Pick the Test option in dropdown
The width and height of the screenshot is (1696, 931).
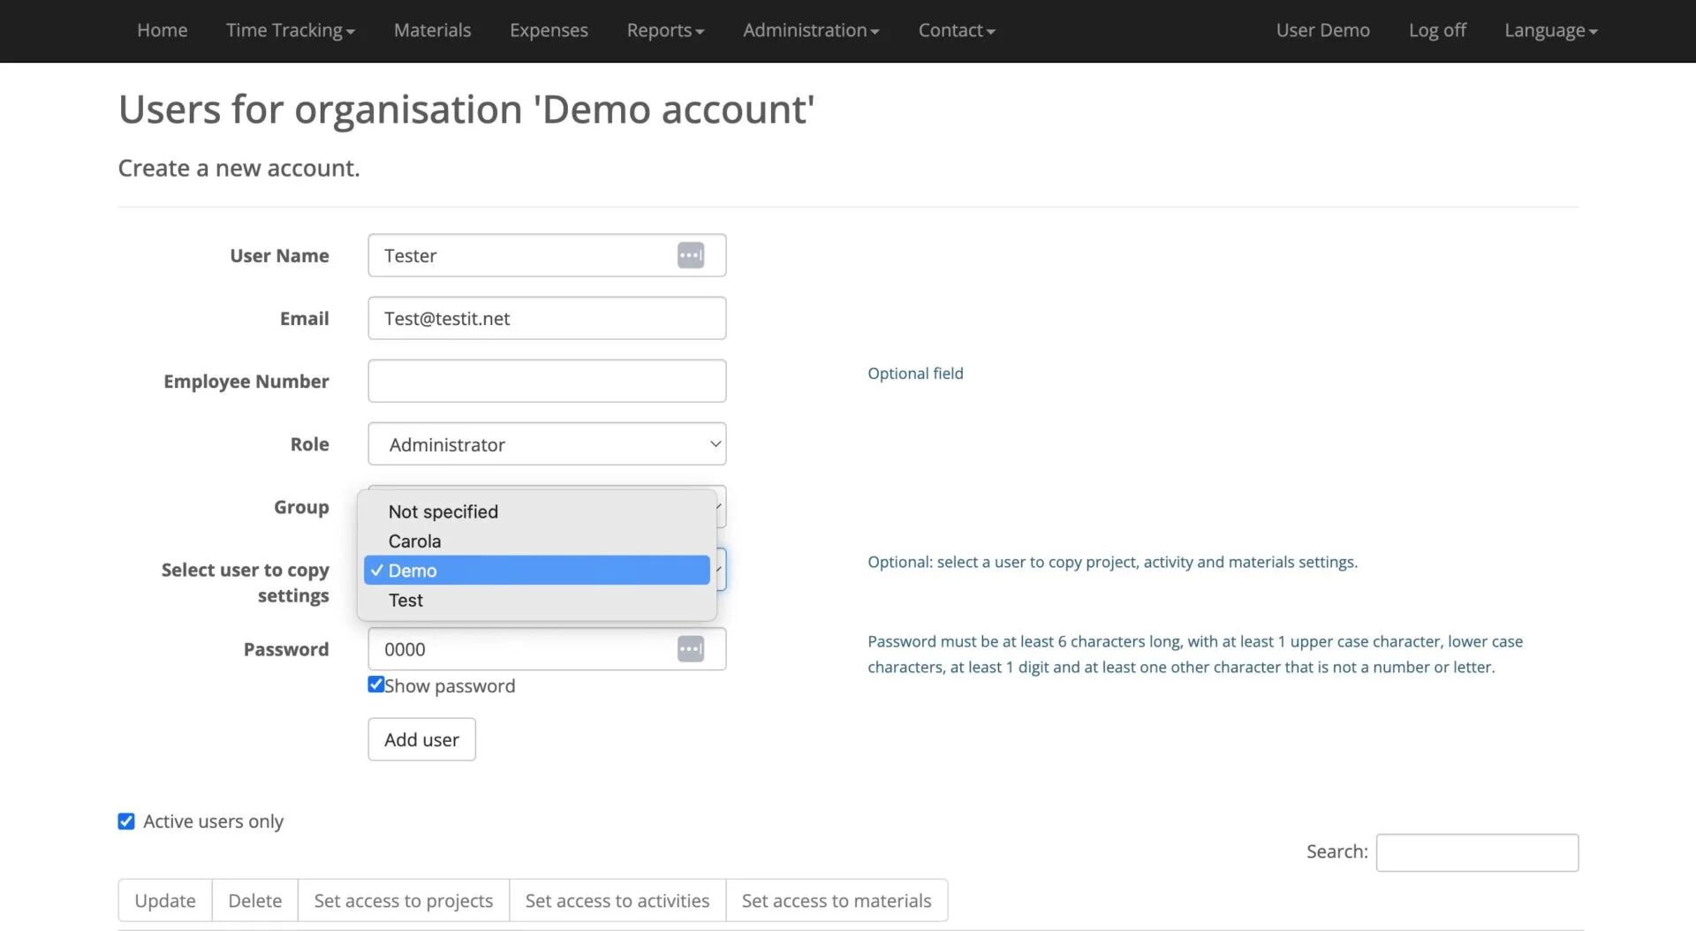405,601
